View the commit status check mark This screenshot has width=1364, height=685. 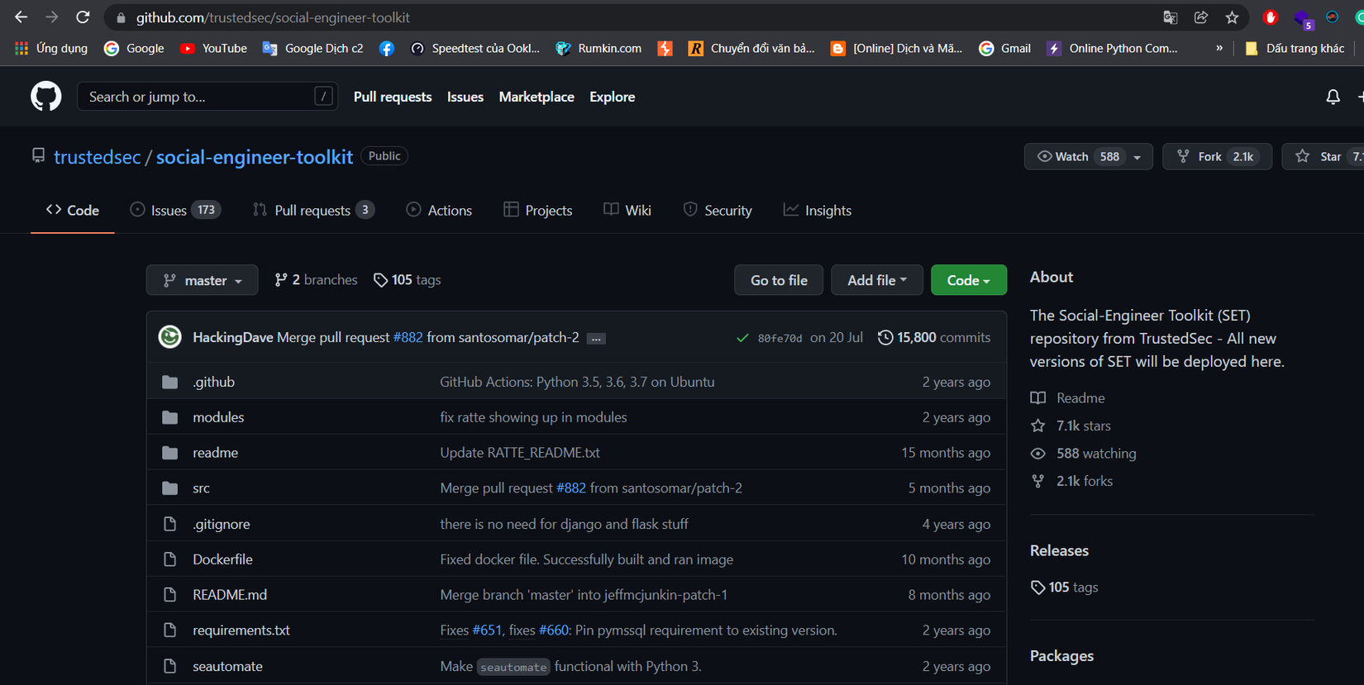[742, 337]
